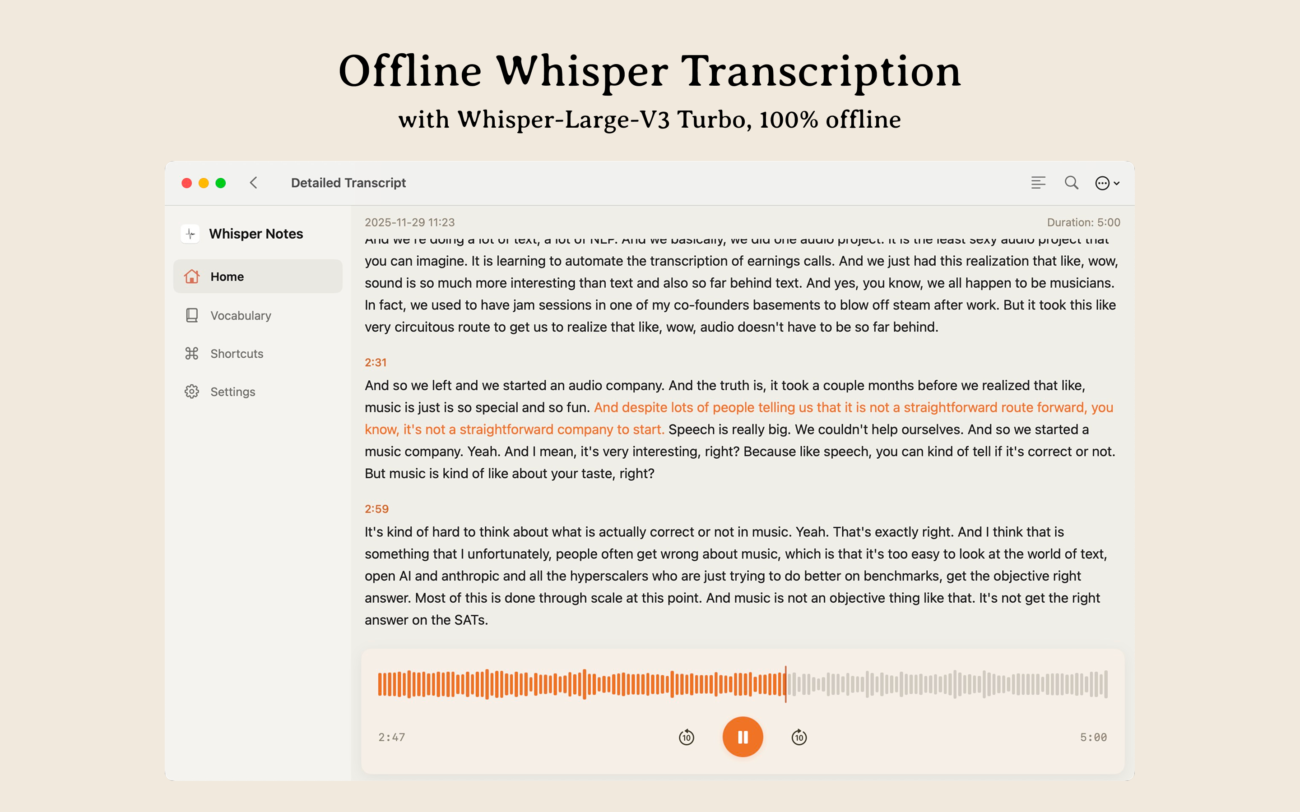Jump to the 2:31 timestamp
The height and width of the screenshot is (812, 1300).
tap(376, 363)
